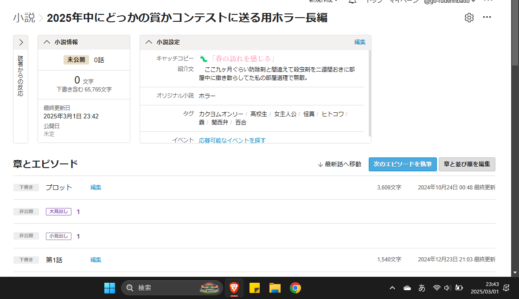This screenshot has height=299, width=519.
Task: Toggle the Japanese IME あ input mode
Action: pyautogui.click(x=422, y=288)
